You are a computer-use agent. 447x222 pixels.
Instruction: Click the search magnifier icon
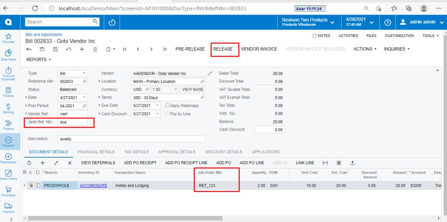(95, 22)
